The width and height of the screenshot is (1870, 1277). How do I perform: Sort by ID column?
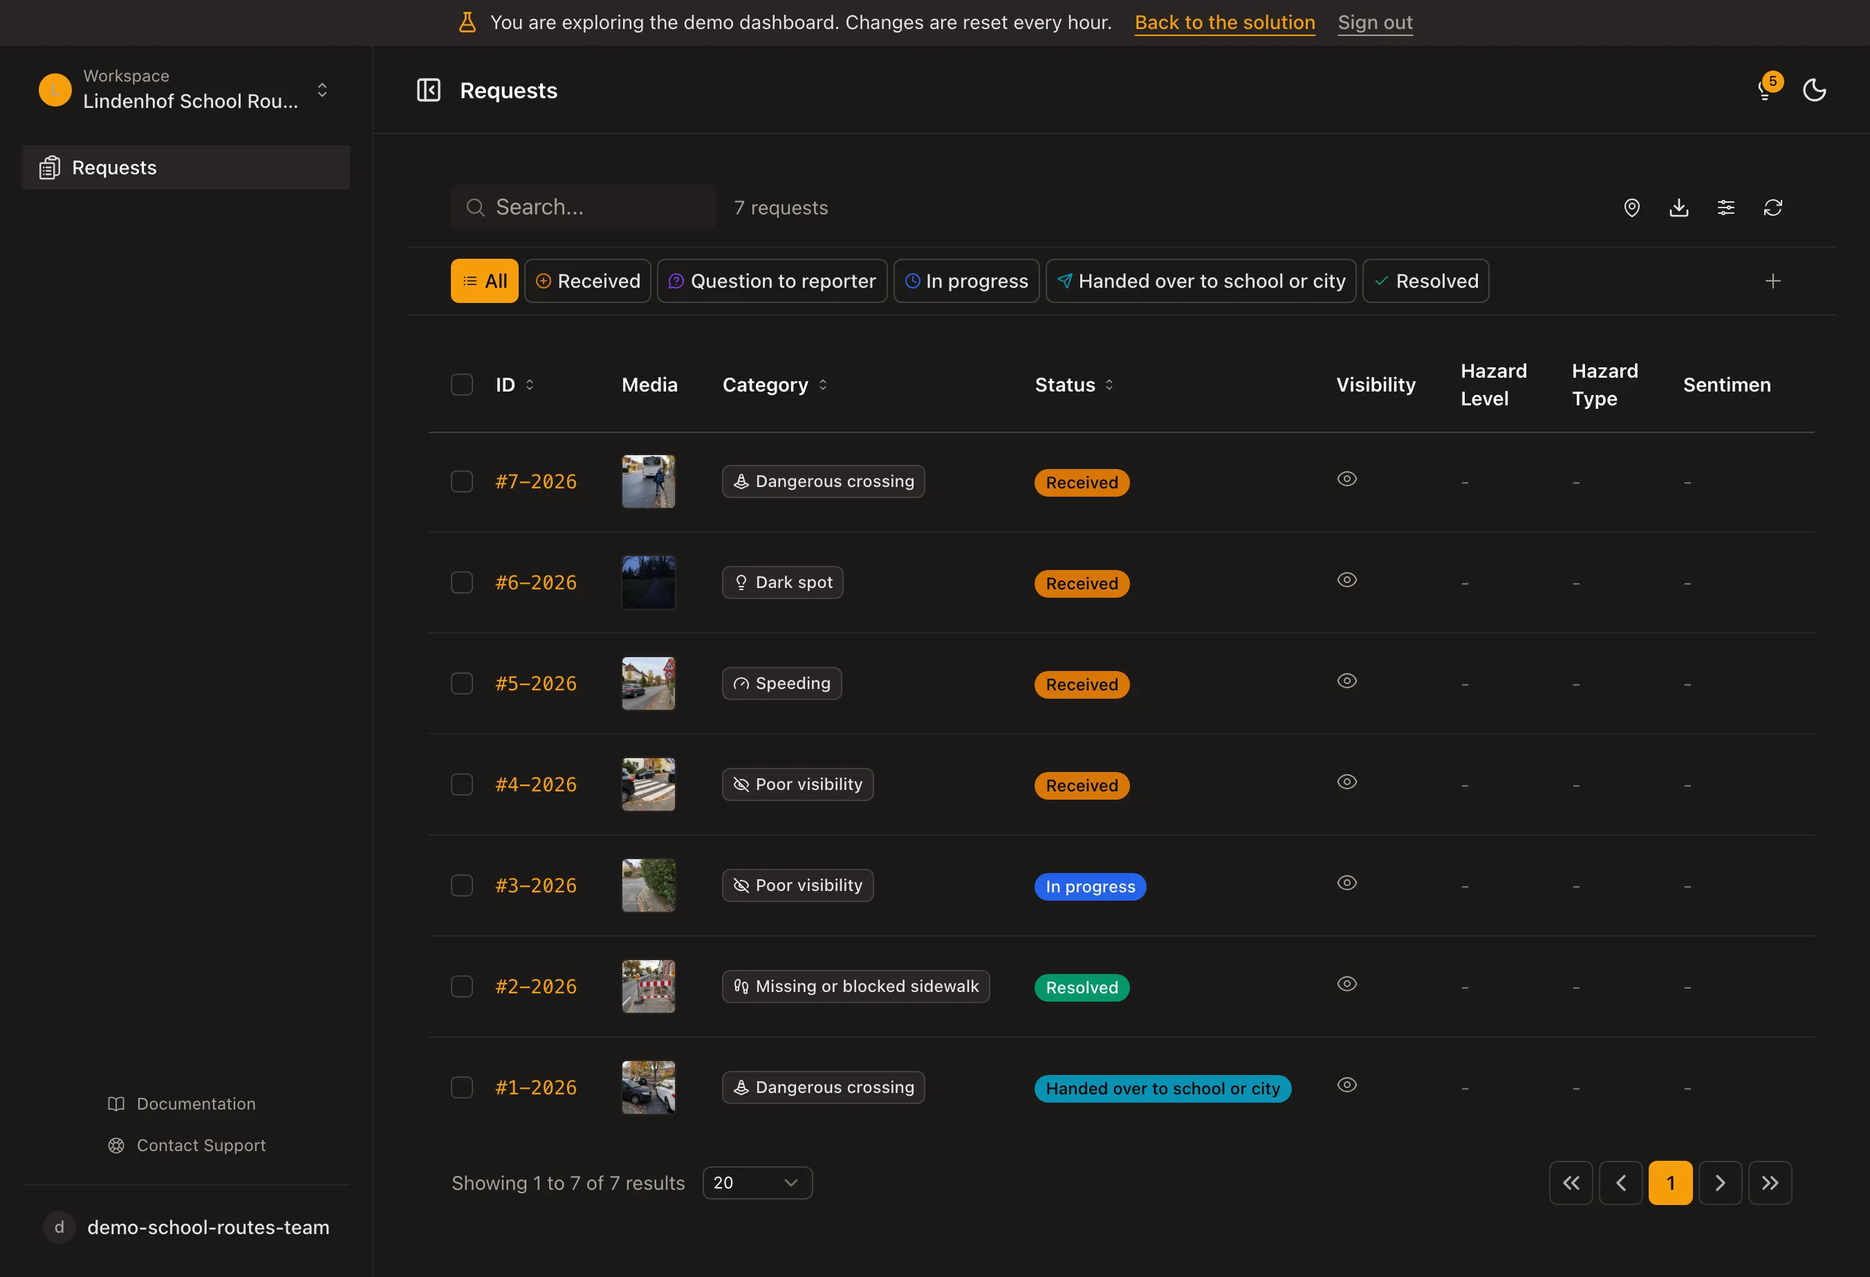(x=515, y=385)
